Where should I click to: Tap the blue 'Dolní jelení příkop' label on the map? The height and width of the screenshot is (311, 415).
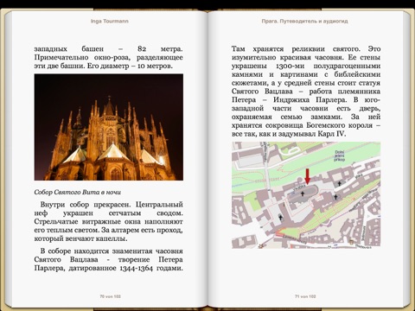(x=340, y=155)
